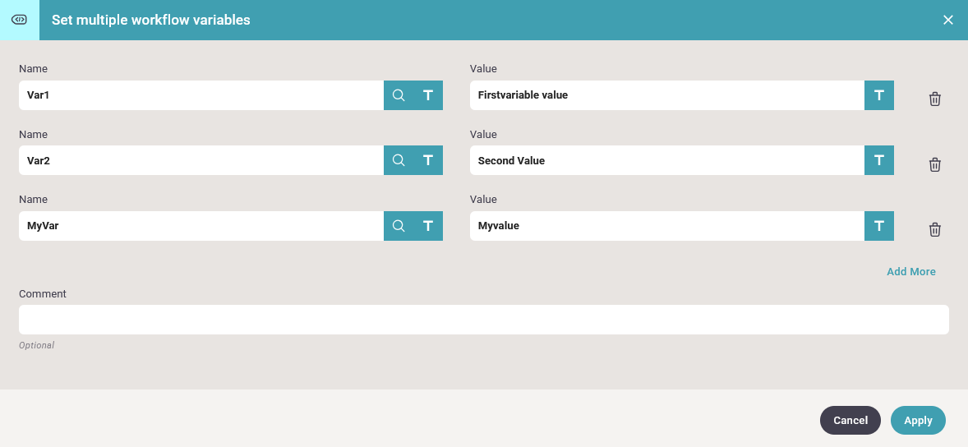Remove the MyVar row with trash icon

[934, 230]
